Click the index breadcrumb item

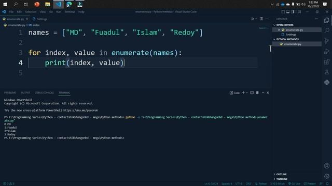pyautogui.click(x=34, y=25)
